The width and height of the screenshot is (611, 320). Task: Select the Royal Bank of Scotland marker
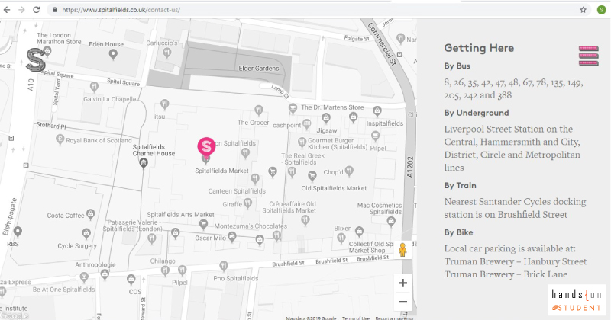58,141
